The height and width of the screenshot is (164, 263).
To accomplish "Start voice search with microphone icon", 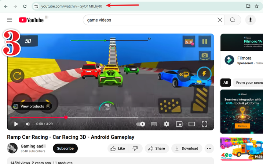I will pos(251,20).
